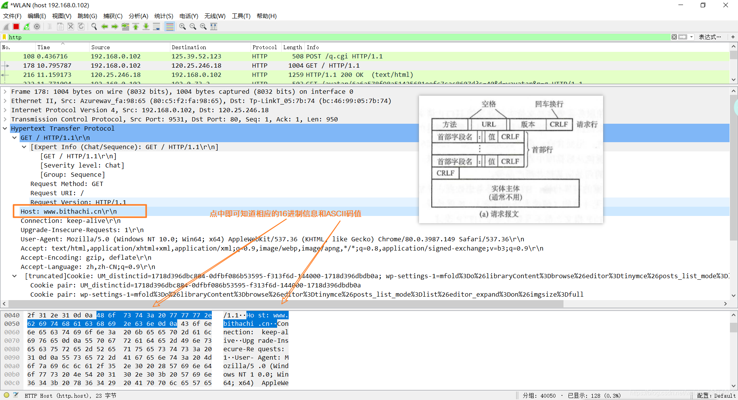The height and width of the screenshot is (400, 738).
Task: Sort packets by Length column
Action: coord(293,47)
